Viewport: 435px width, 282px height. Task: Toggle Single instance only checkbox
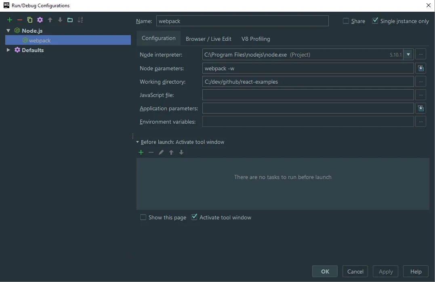point(375,21)
